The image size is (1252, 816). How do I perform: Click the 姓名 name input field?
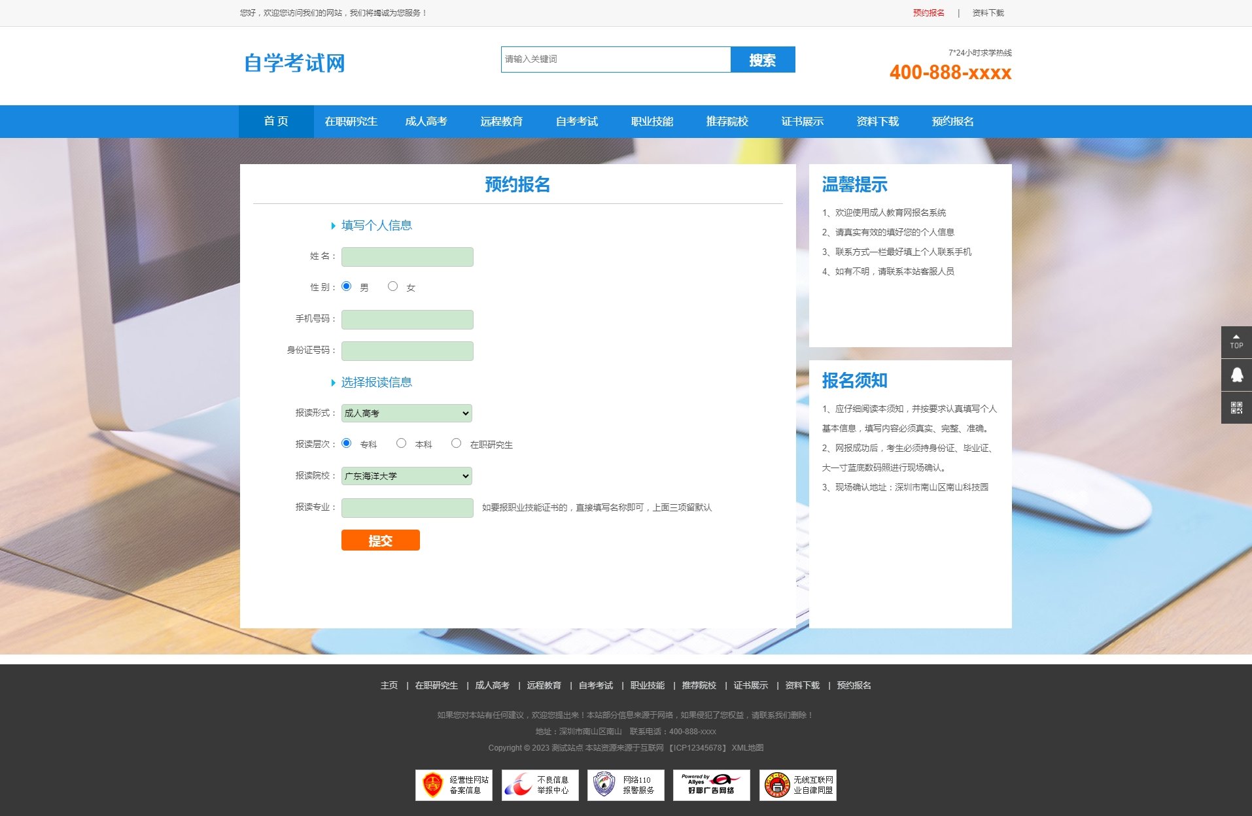click(407, 256)
